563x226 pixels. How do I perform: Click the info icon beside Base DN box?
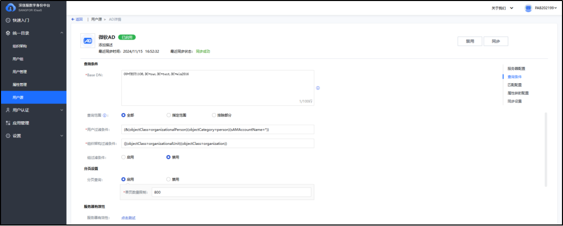tap(318, 88)
